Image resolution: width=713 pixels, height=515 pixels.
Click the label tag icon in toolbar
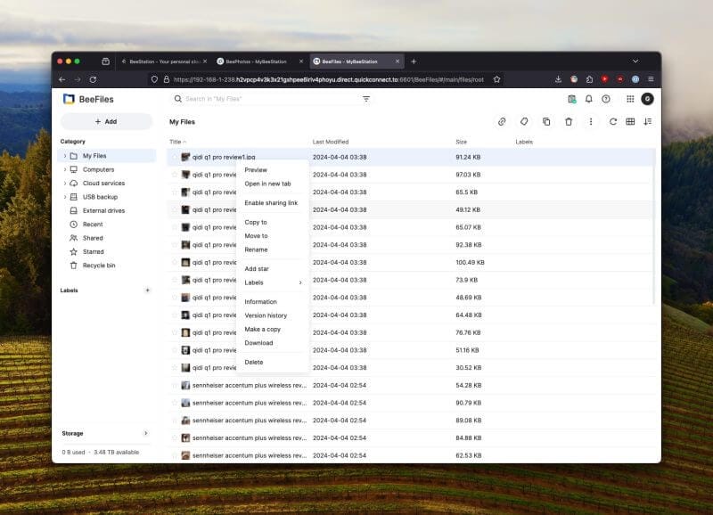click(524, 121)
